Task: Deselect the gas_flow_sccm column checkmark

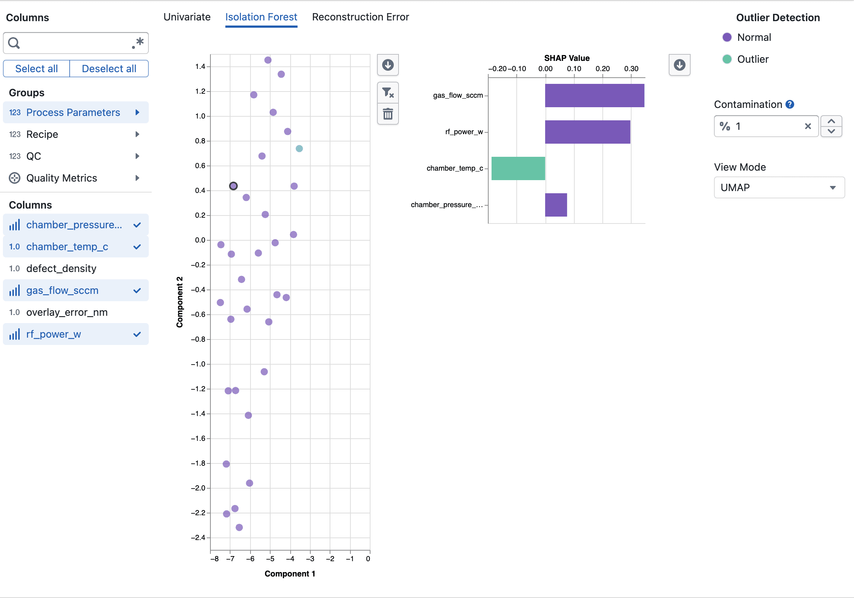Action: pos(137,291)
